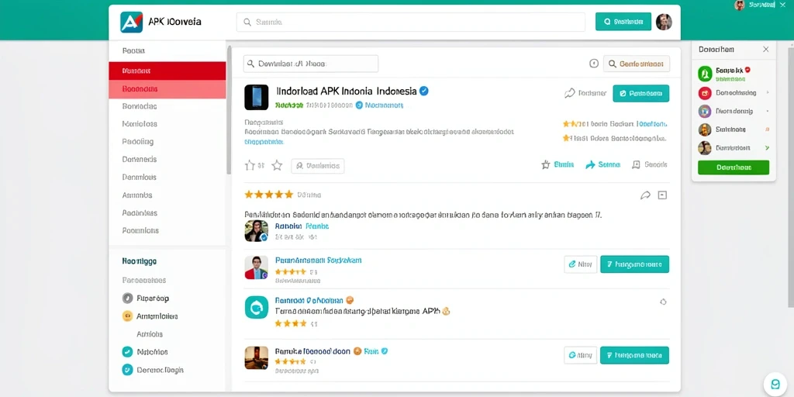Click the white outlined button in red-jacket reviewer row

point(580,264)
